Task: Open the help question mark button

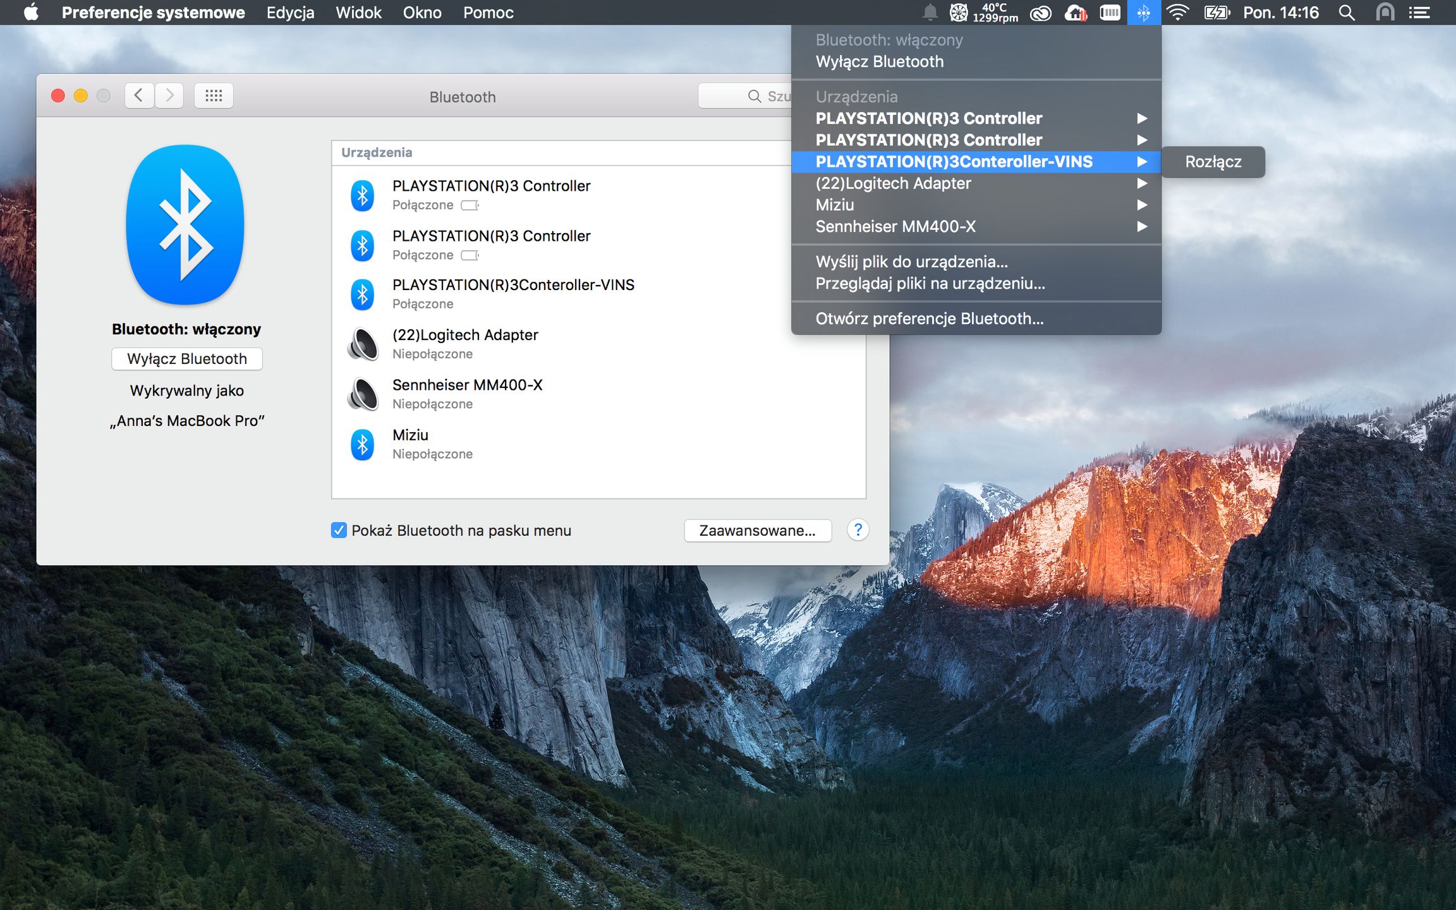Action: click(x=858, y=530)
